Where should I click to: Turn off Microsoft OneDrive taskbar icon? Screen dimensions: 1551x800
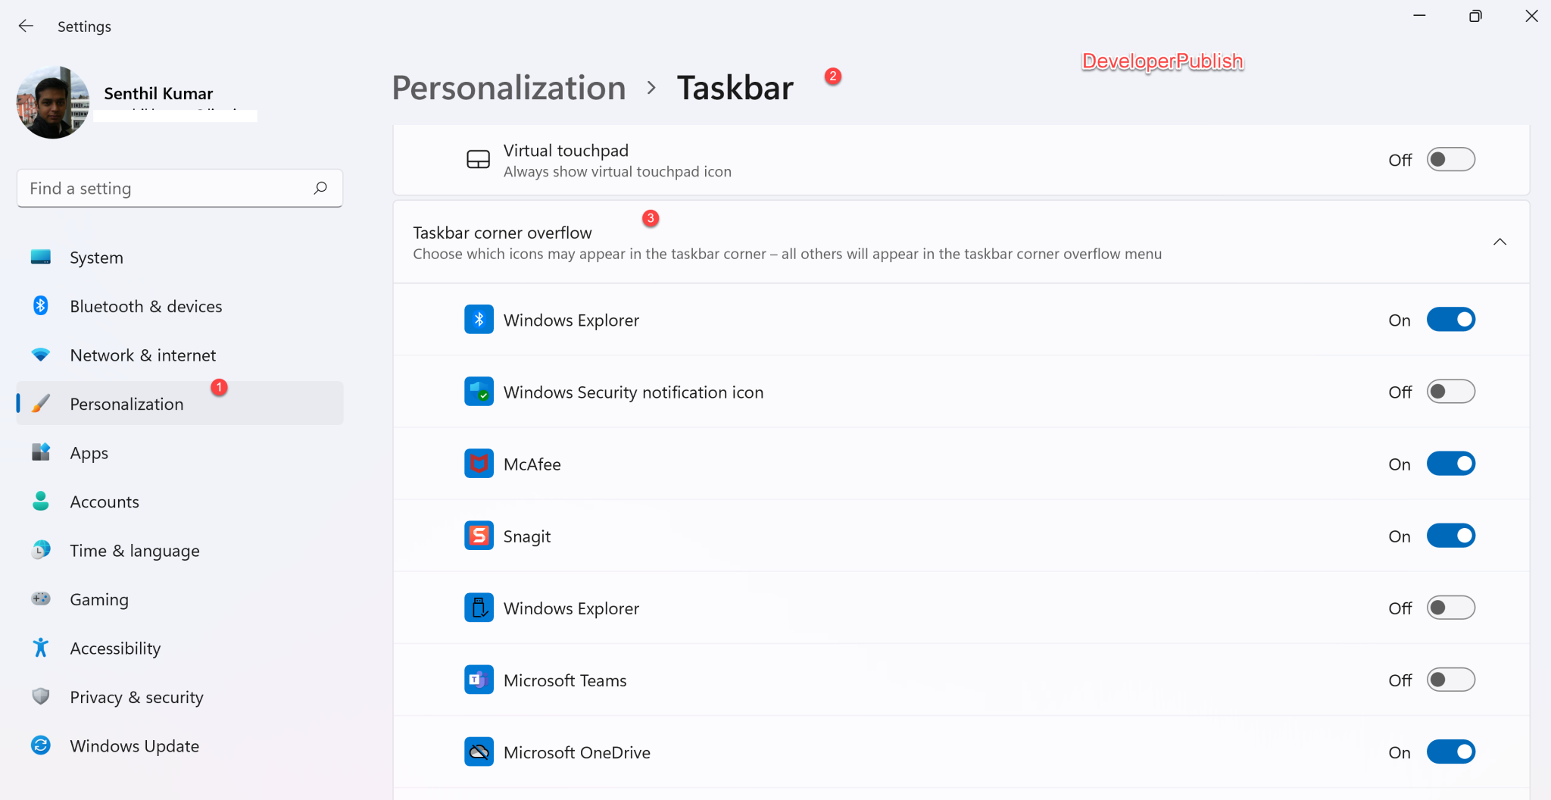coord(1450,752)
